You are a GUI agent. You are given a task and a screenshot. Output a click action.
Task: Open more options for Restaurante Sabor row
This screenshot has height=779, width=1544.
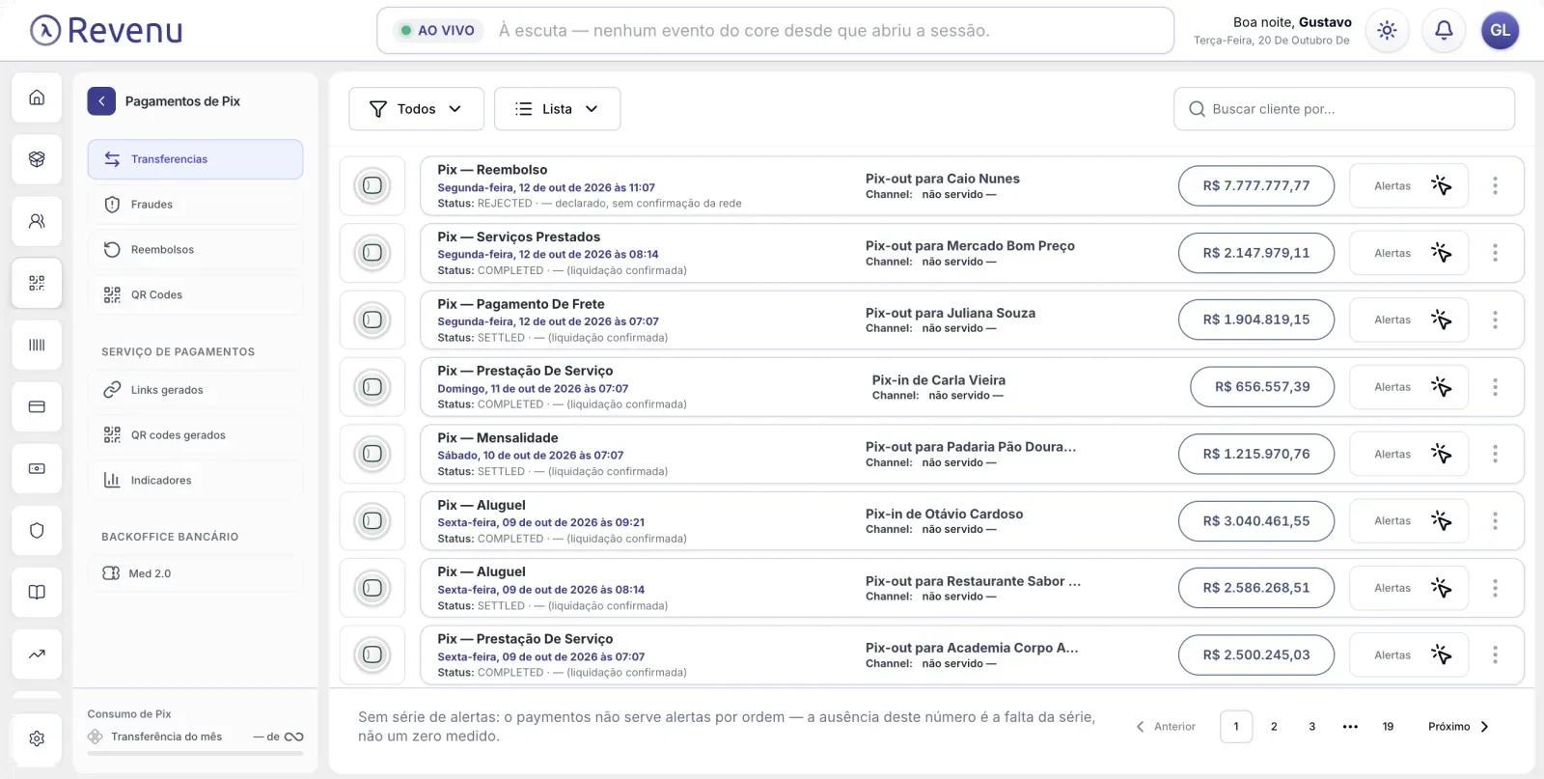click(1495, 588)
